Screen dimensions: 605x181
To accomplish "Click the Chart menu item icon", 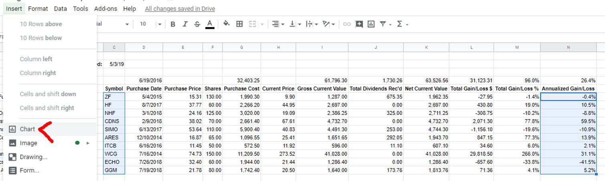I will click(12, 129).
